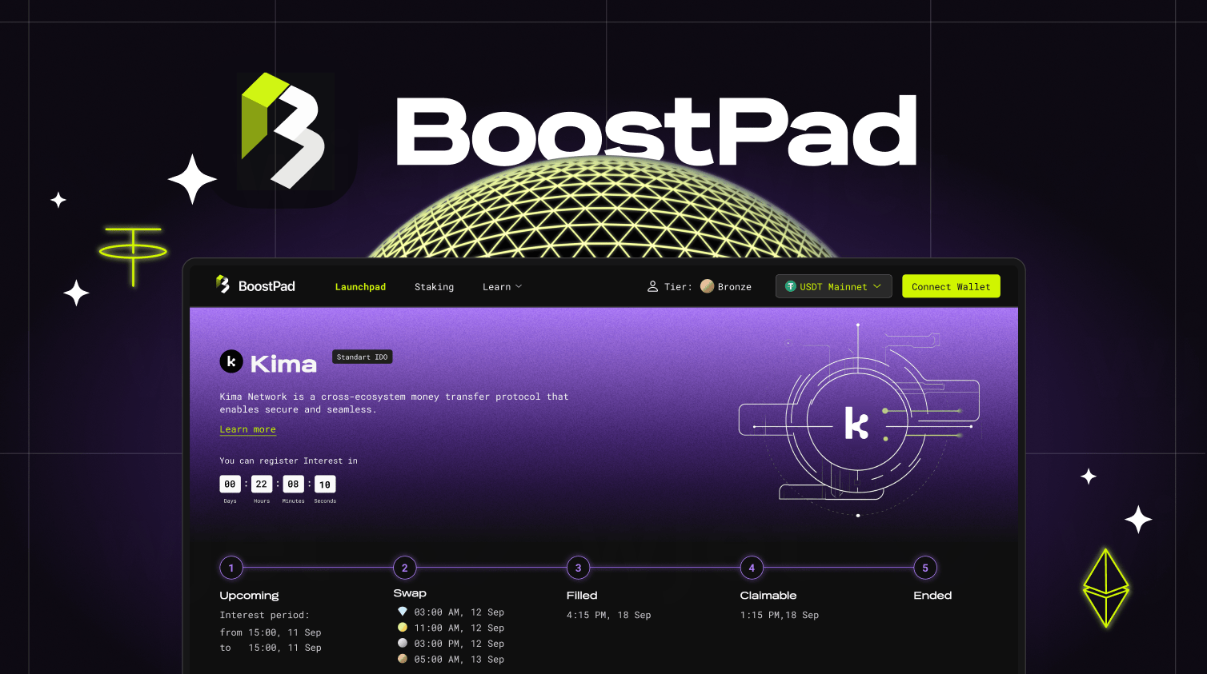Click the Bronze tier medal icon
This screenshot has width=1207, height=674.
707,286
